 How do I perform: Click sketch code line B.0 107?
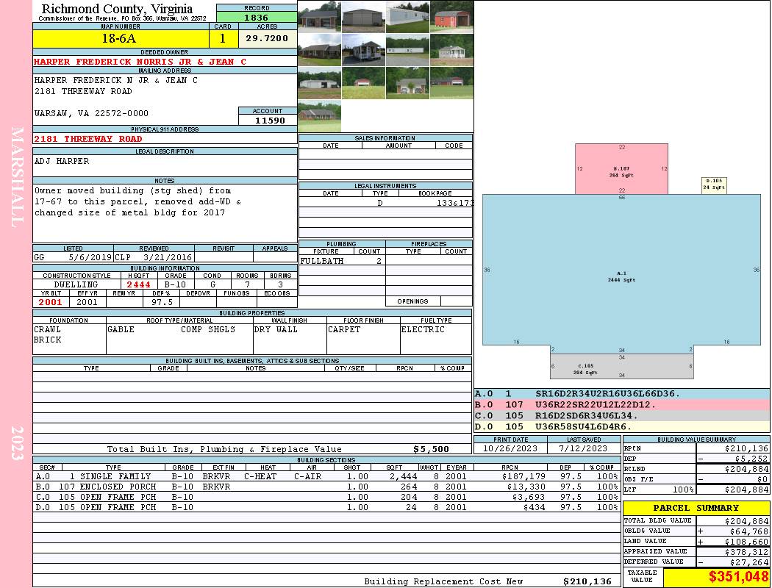pos(622,405)
